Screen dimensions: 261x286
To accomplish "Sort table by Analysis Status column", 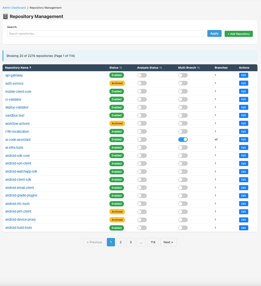I will point(150,68).
